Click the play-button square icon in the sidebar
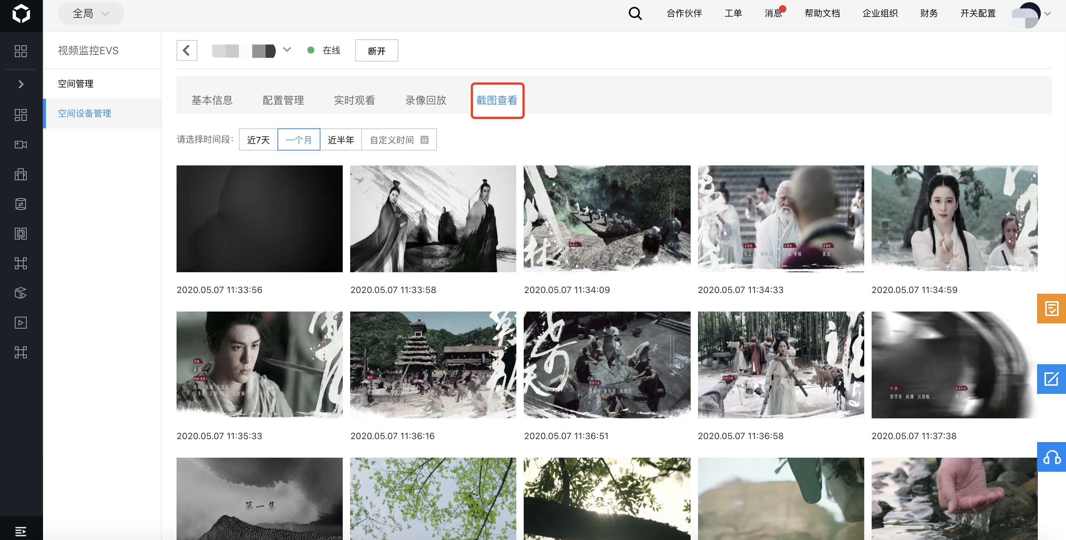1066x540 pixels. point(21,323)
